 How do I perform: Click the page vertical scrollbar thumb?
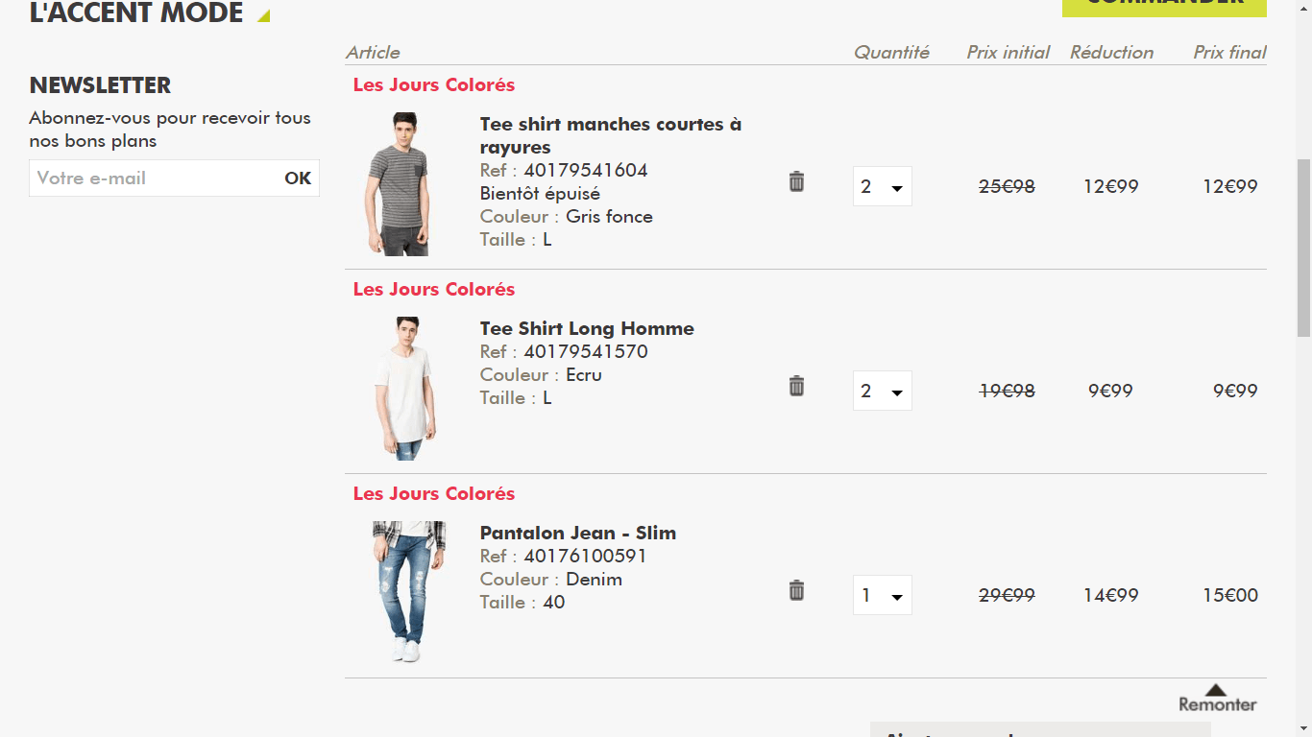click(1303, 248)
